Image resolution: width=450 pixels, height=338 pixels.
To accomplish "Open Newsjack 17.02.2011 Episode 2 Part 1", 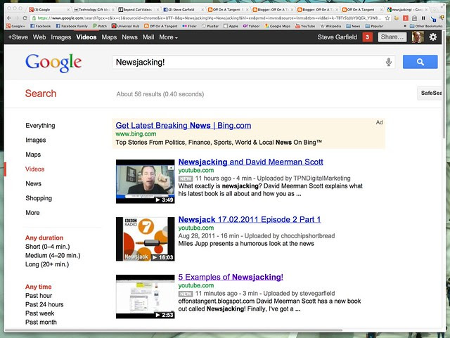I will pyautogui.click(x=250, y=219).
